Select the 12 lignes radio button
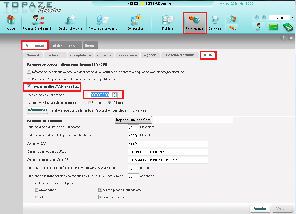 [109, 103]
